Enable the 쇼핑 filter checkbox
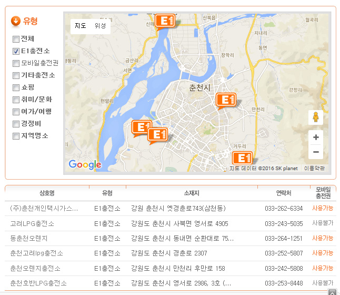This screenshot has height=295, width=340. click(x=16, y=87)
